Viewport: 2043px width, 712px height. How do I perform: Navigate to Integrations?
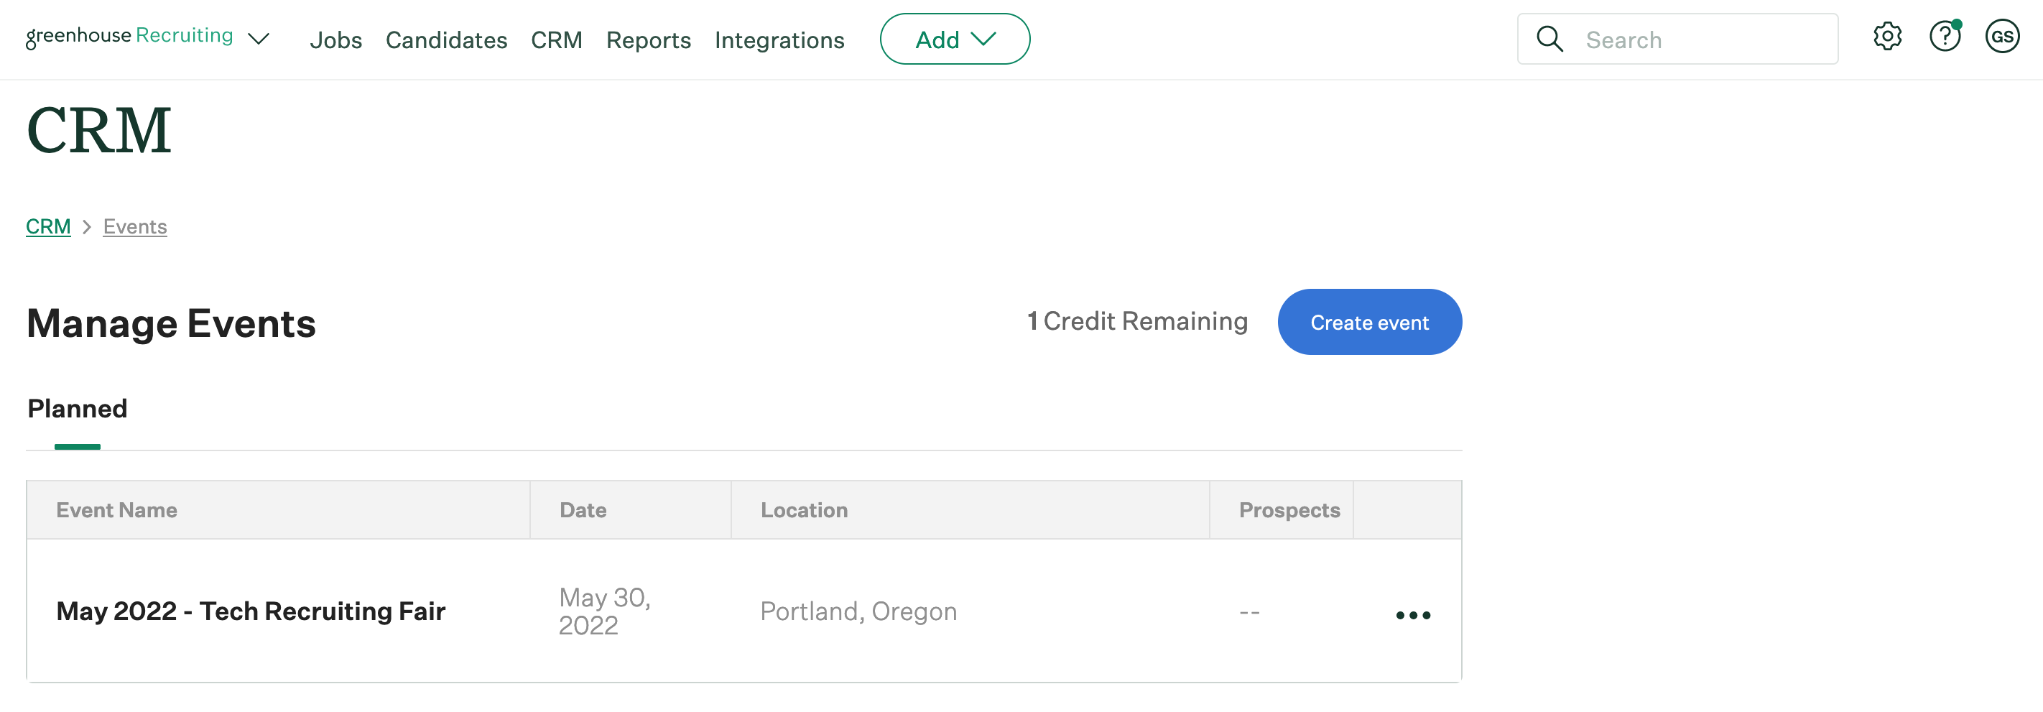[779, 40]
